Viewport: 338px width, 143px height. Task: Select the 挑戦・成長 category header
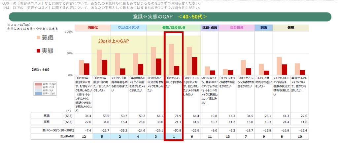click(x=210, y=27)
